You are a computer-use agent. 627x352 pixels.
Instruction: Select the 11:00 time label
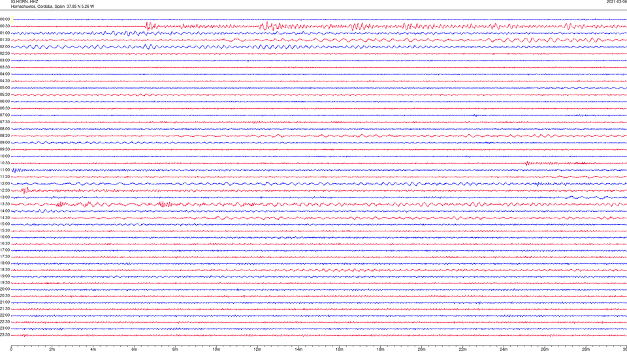pyautogui.click(x=5, y=169)
